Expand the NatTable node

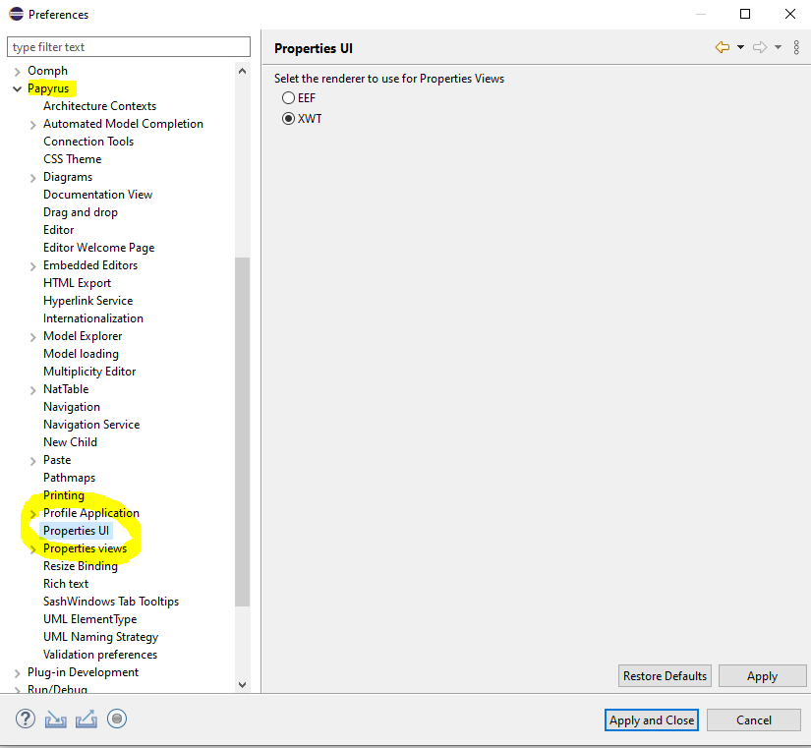tap(32, 390)
